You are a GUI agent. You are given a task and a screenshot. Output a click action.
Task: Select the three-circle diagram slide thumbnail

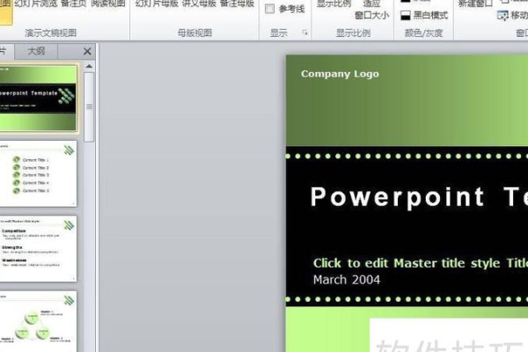[x=38, y=322]
